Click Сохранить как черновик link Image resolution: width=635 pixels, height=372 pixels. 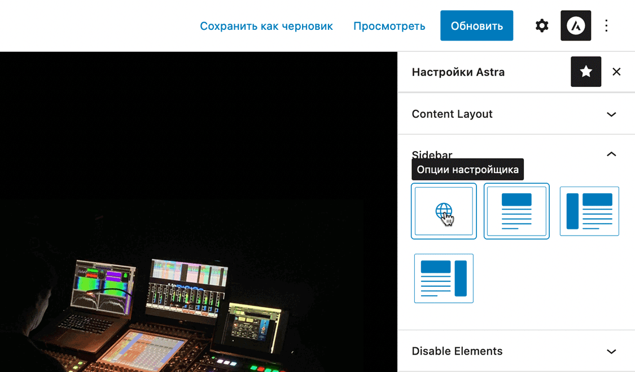(x=266, y=26)
